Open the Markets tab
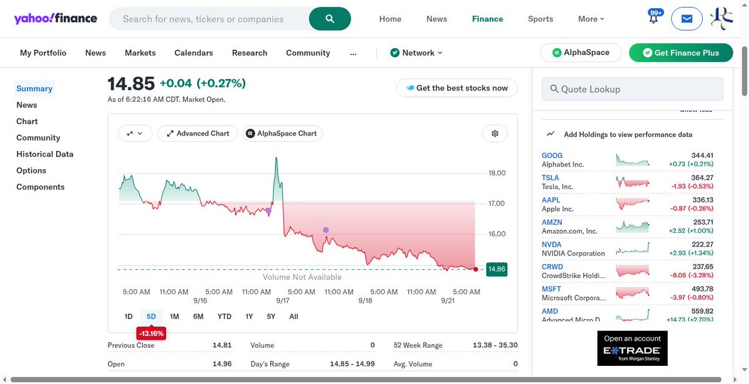Screen dimensions: 749x384 pyautogui.click(x=140, y=52)
